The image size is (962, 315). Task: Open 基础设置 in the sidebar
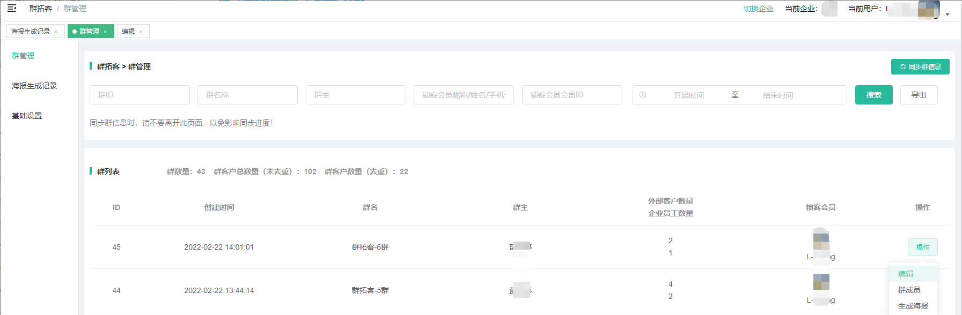click(27, 116)
